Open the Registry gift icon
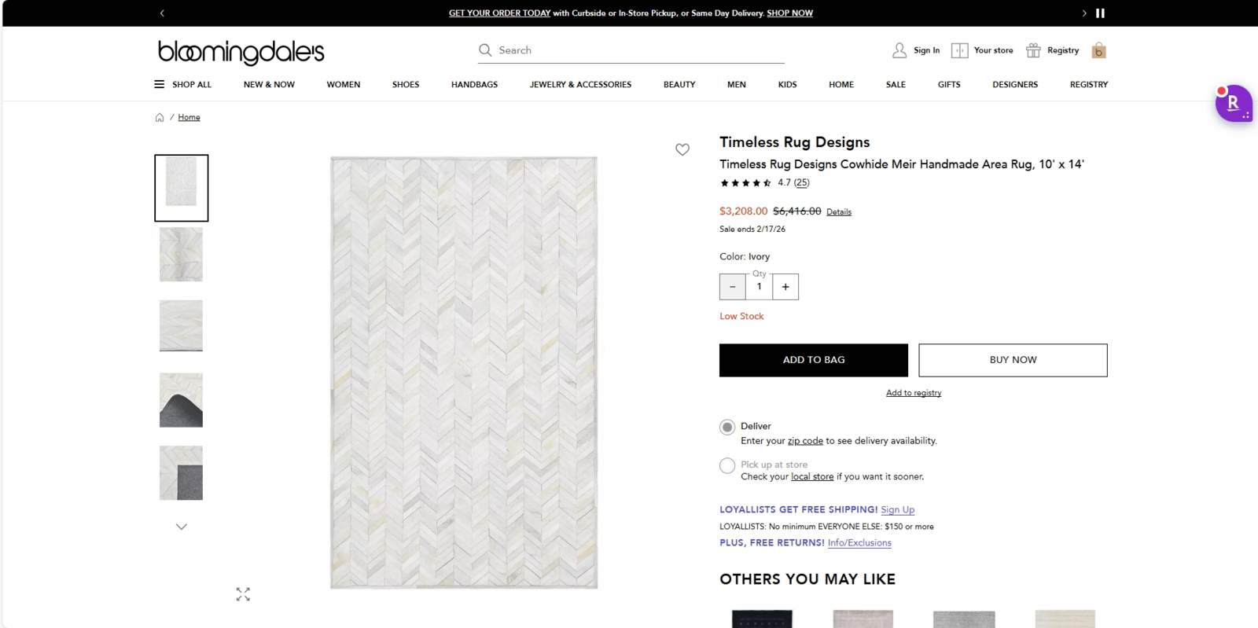The width and height of the screenshot is (1258, 628). (1033, 50)
